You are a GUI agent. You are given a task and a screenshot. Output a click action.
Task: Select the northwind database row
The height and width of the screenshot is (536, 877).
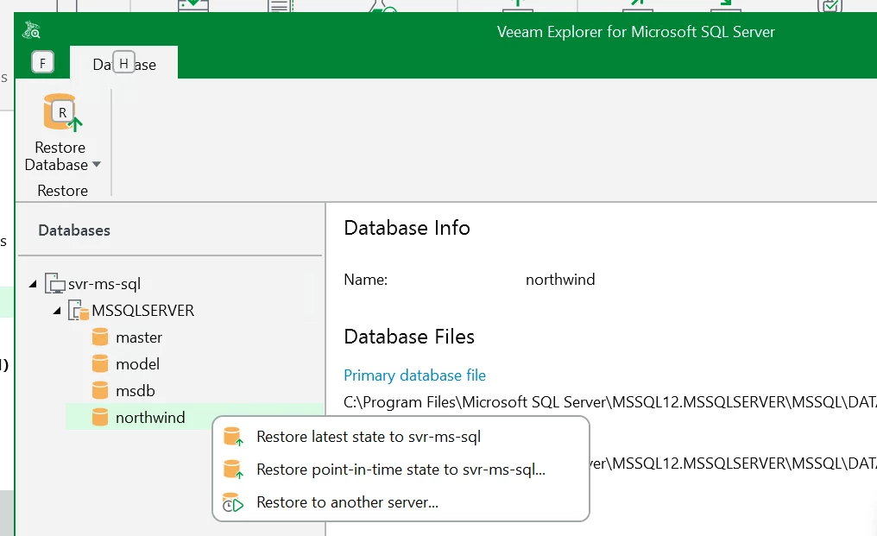pos(194,417)
